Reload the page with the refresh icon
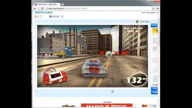Image resolution: width=192 pixels, height=108 pixels. 42,9
